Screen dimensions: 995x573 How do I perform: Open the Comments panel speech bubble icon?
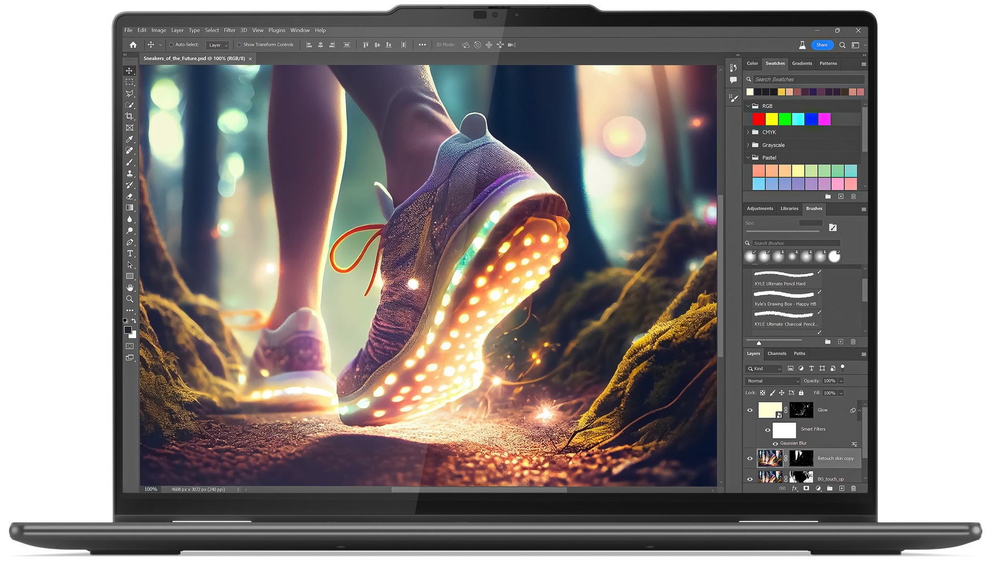click(x=733, y=80)
